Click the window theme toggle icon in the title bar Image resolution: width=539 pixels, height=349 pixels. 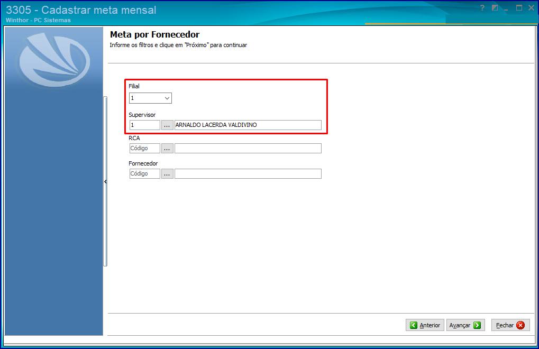(x=495, y=8)
